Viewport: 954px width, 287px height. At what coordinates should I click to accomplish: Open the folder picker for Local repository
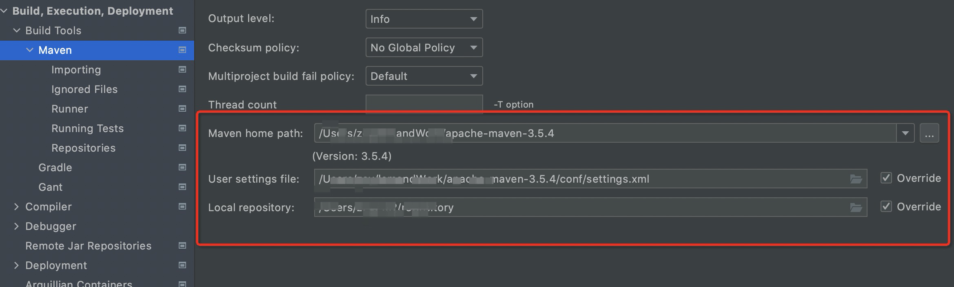(x=856, y=207)
